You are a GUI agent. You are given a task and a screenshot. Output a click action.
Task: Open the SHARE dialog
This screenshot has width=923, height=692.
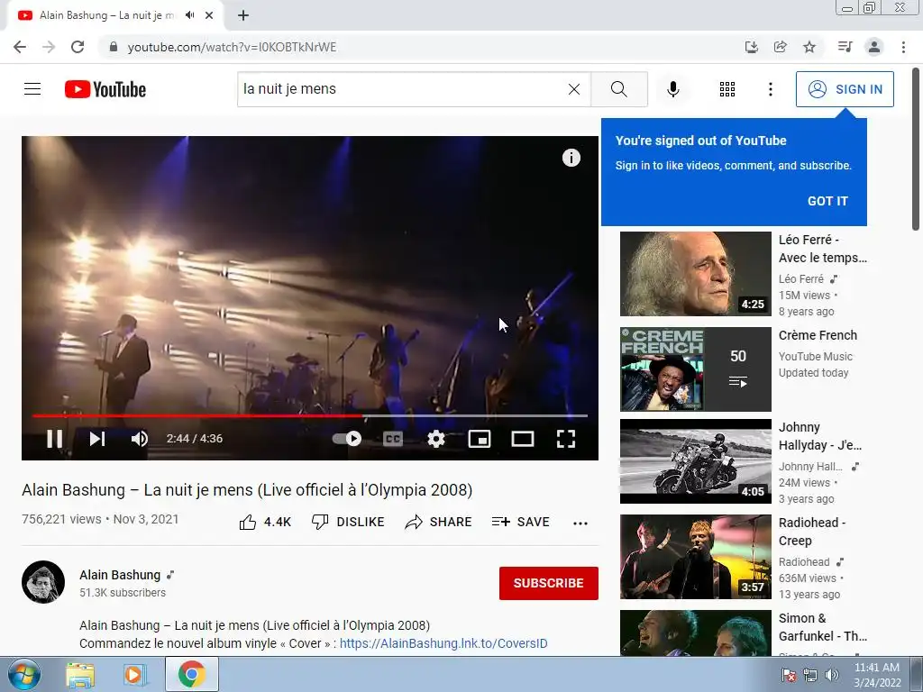click(439, 522)
